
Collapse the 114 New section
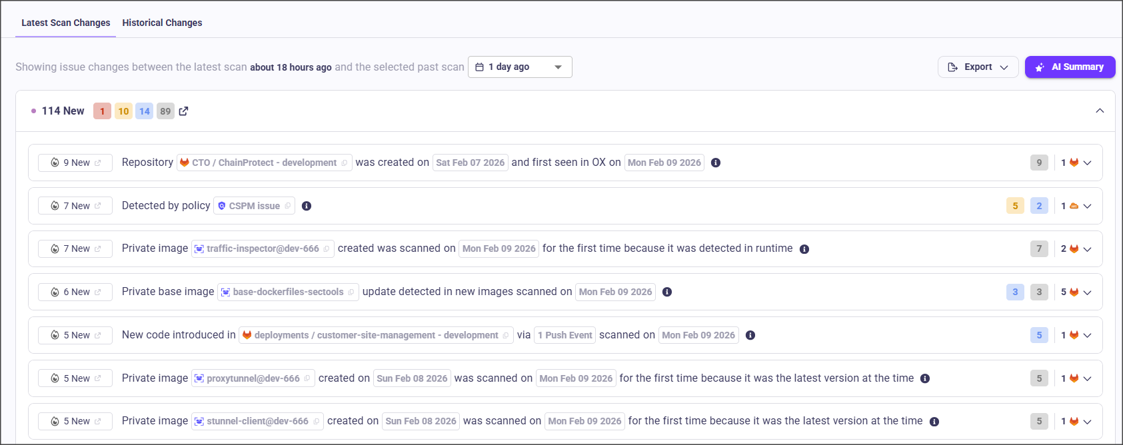(1100, 111)
